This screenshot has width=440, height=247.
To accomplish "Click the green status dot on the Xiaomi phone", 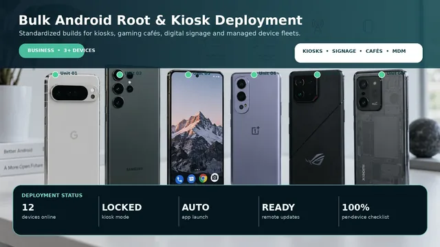I will (x=382, y=75).
